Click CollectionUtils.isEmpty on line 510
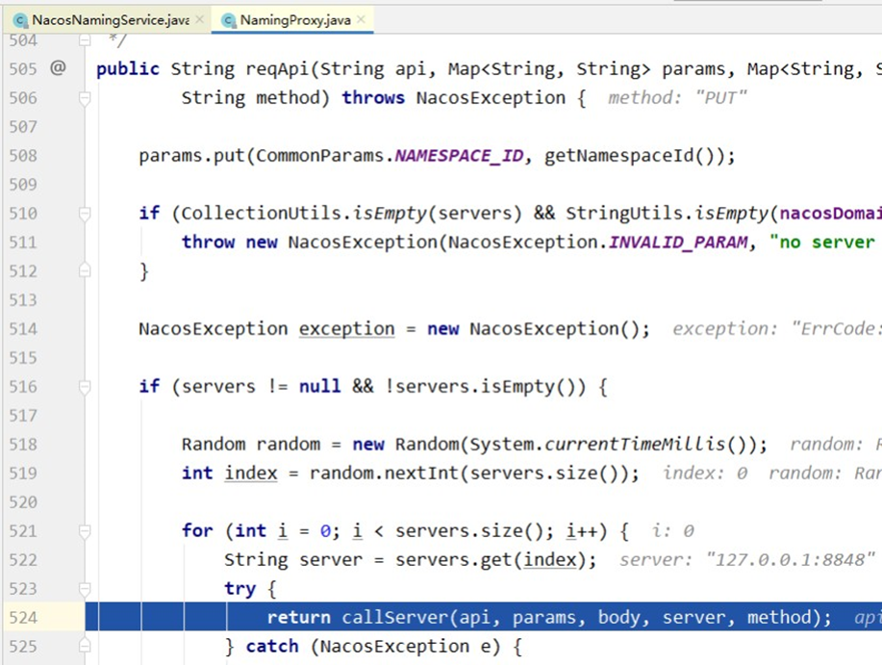The image size is (882, 665). tap(304, 214)
